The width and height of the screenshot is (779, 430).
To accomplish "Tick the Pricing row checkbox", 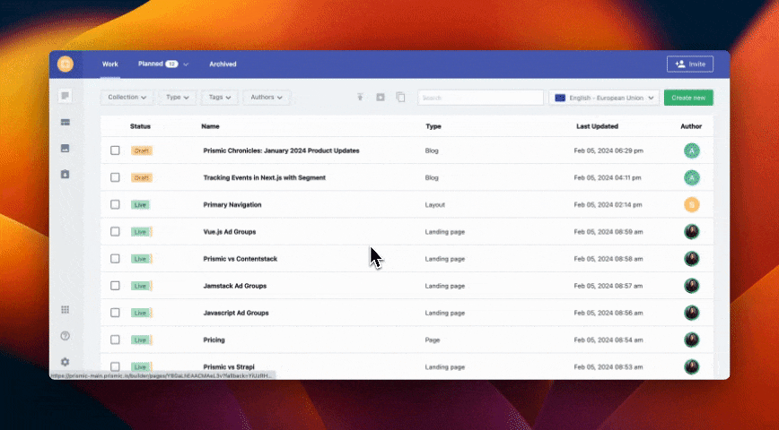I will click(115, 340).
